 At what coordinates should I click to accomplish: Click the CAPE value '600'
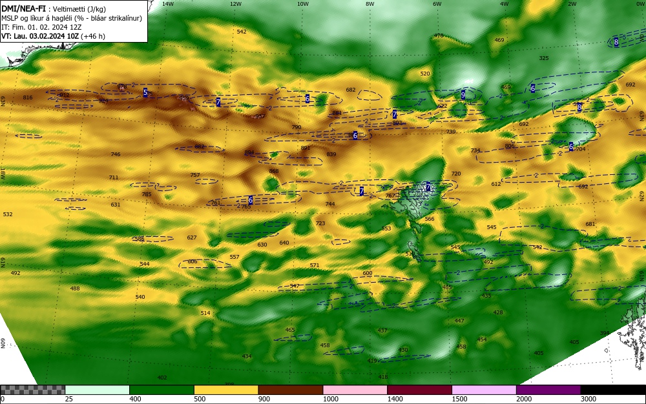pos(368,273)
